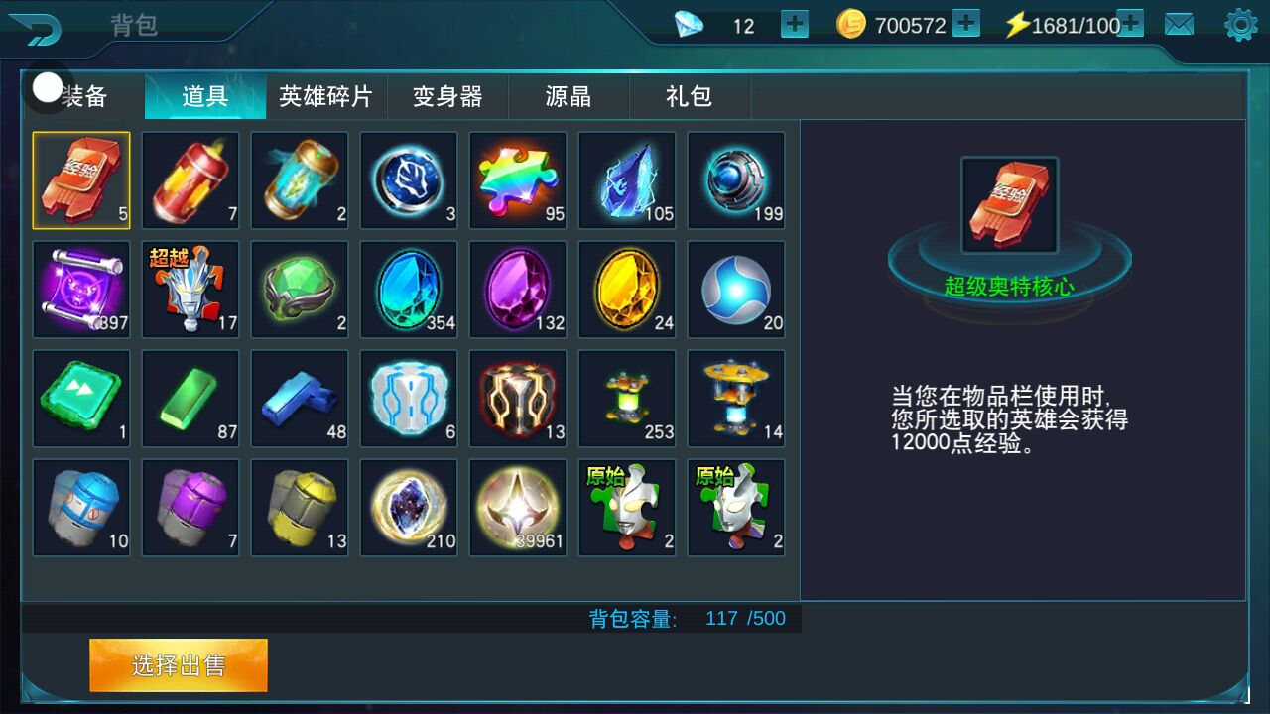Image resolution: width=1270 pixels, height=714 pixels.
Task: Click the plus button next to diamonds
Action: [795, 24]
